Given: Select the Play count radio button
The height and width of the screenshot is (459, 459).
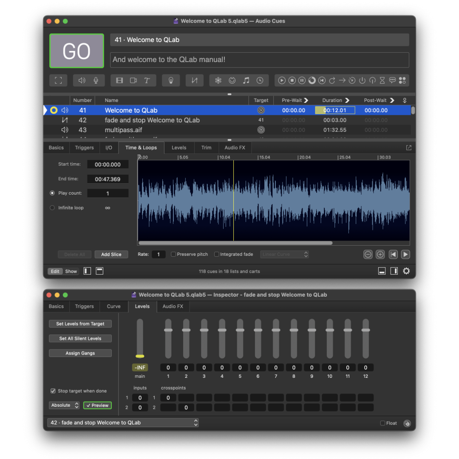Looking at the screenshot, I should pyautogui.click(x=52, y=193).
